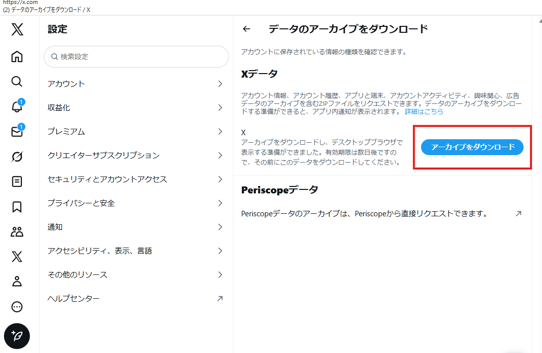Open the messages envelope icon
542x353 pixels.
click(16, 131)
